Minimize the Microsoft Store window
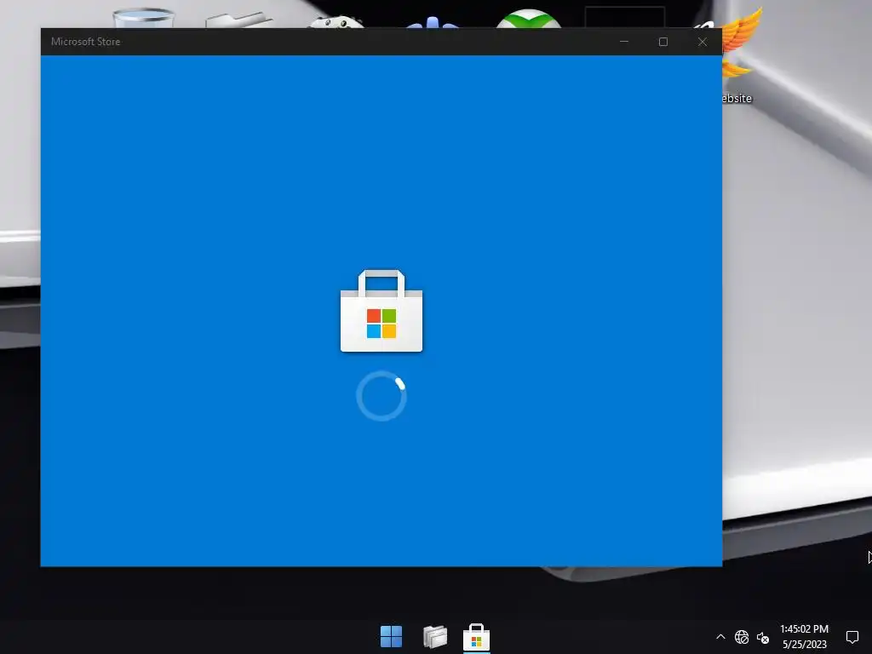Viewport: 872px width, 654px height. (624, 42)
